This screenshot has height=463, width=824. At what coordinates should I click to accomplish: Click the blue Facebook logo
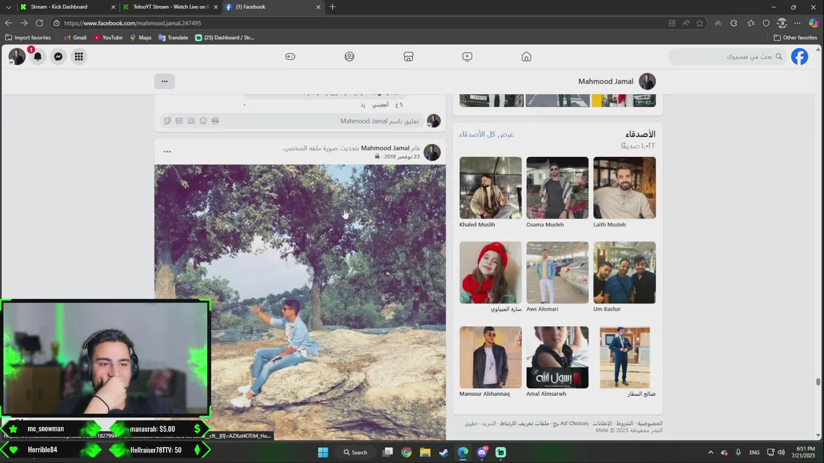tap(800, 57)
